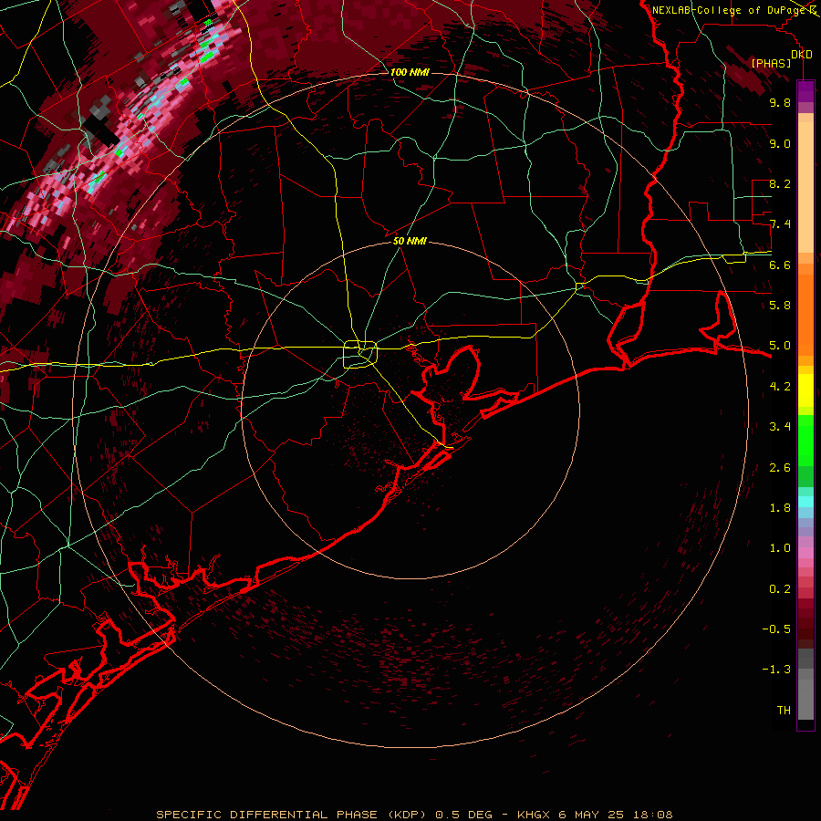Screen dimensions: 821x821
Task: Select the 8.2 legend value
Action: [780, 183]
